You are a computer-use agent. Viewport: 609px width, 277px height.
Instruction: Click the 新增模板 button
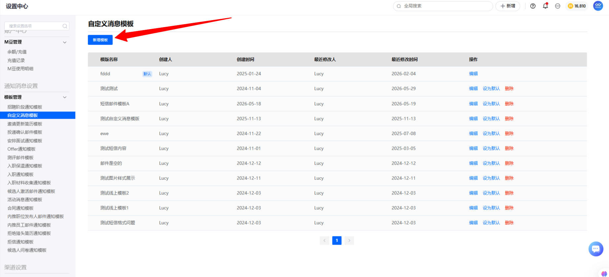[100, 40]
